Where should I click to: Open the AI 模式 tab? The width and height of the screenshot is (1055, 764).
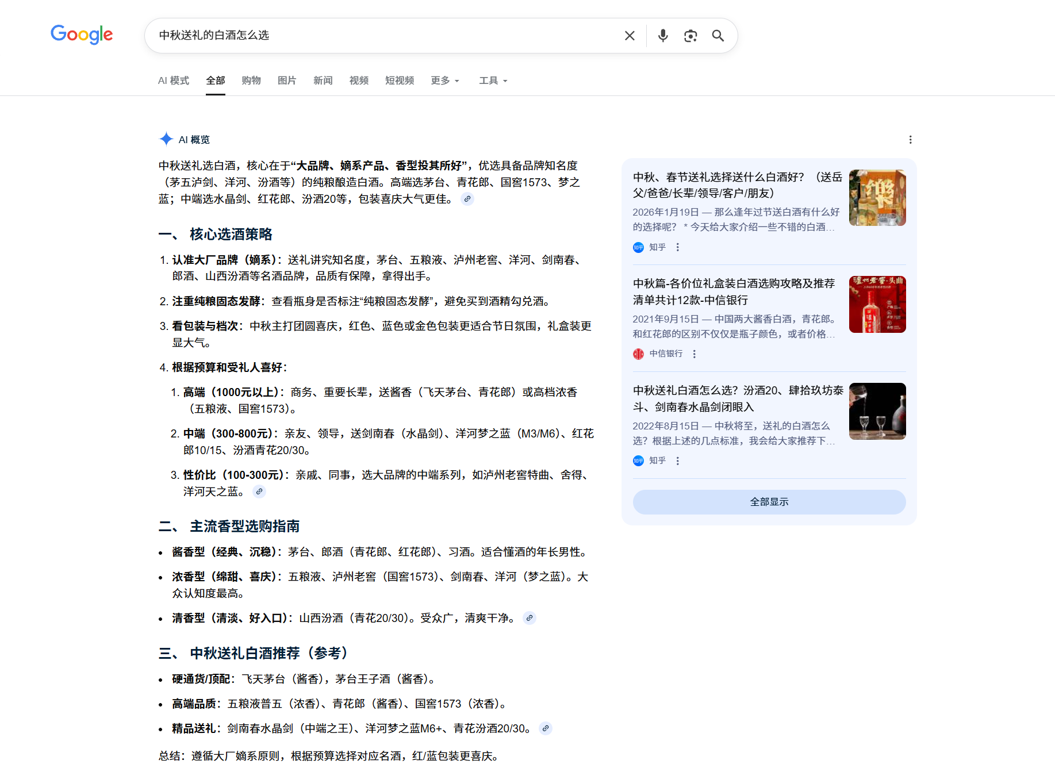[x=174, y=80]
